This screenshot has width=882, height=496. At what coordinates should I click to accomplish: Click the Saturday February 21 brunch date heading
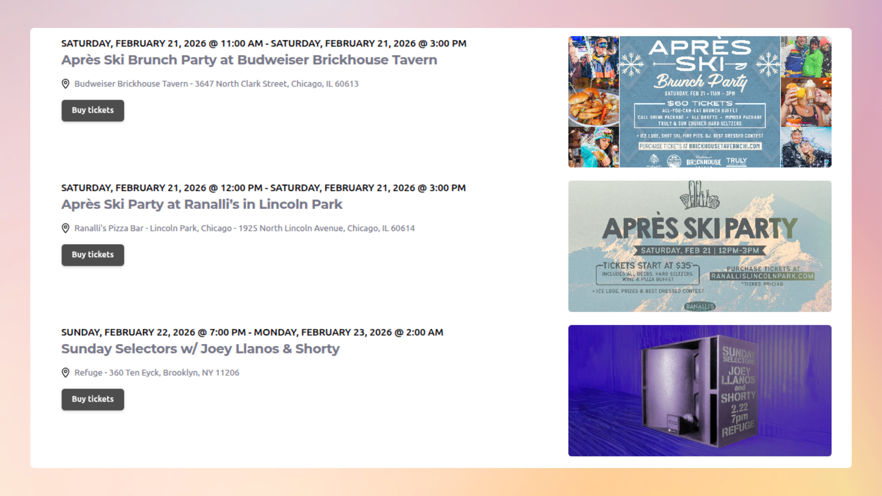[264, 43]
